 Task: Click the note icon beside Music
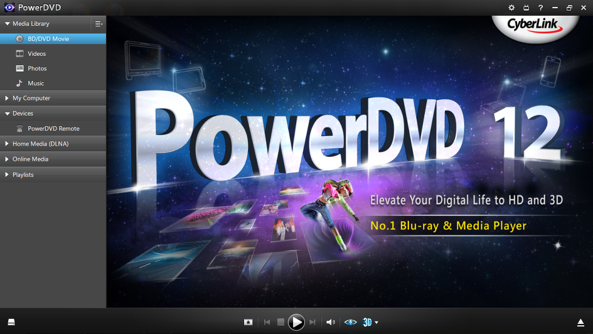19,83
